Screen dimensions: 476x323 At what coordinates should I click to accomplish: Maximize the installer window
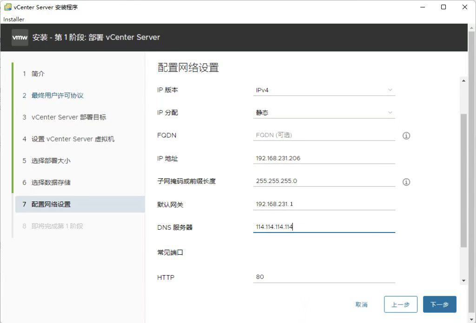[443, 7]
